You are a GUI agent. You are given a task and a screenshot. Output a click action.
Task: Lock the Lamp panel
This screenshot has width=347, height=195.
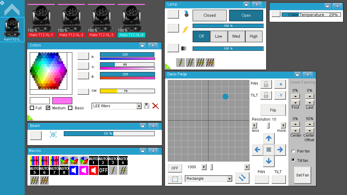[x=246, y=4]
